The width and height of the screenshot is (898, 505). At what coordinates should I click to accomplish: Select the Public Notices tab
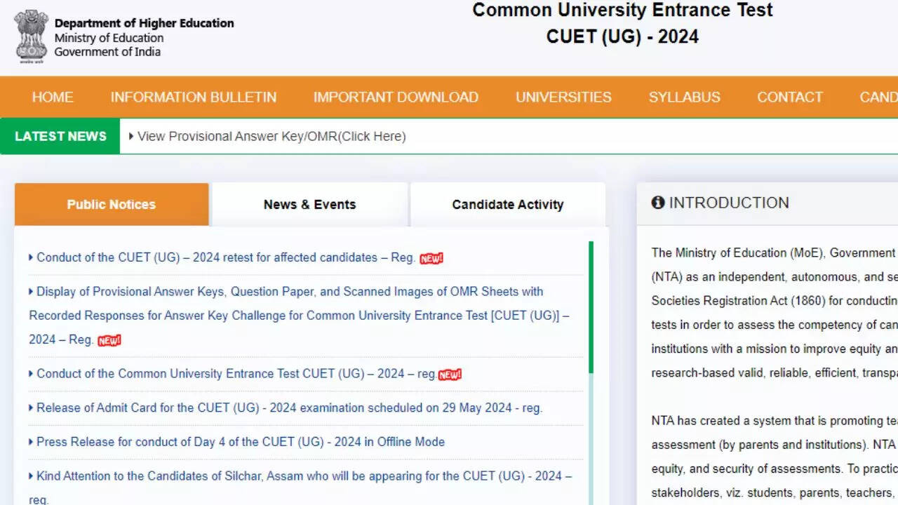pos(112,205)
